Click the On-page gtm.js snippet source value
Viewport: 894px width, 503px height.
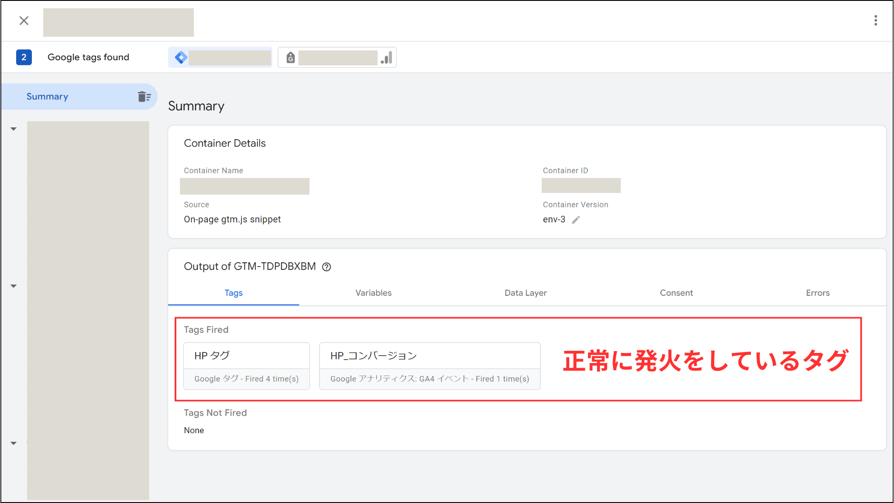232,219
